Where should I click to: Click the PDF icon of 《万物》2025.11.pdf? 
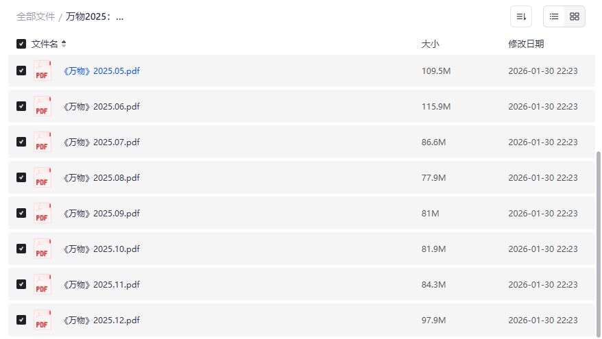coord(43,284)
